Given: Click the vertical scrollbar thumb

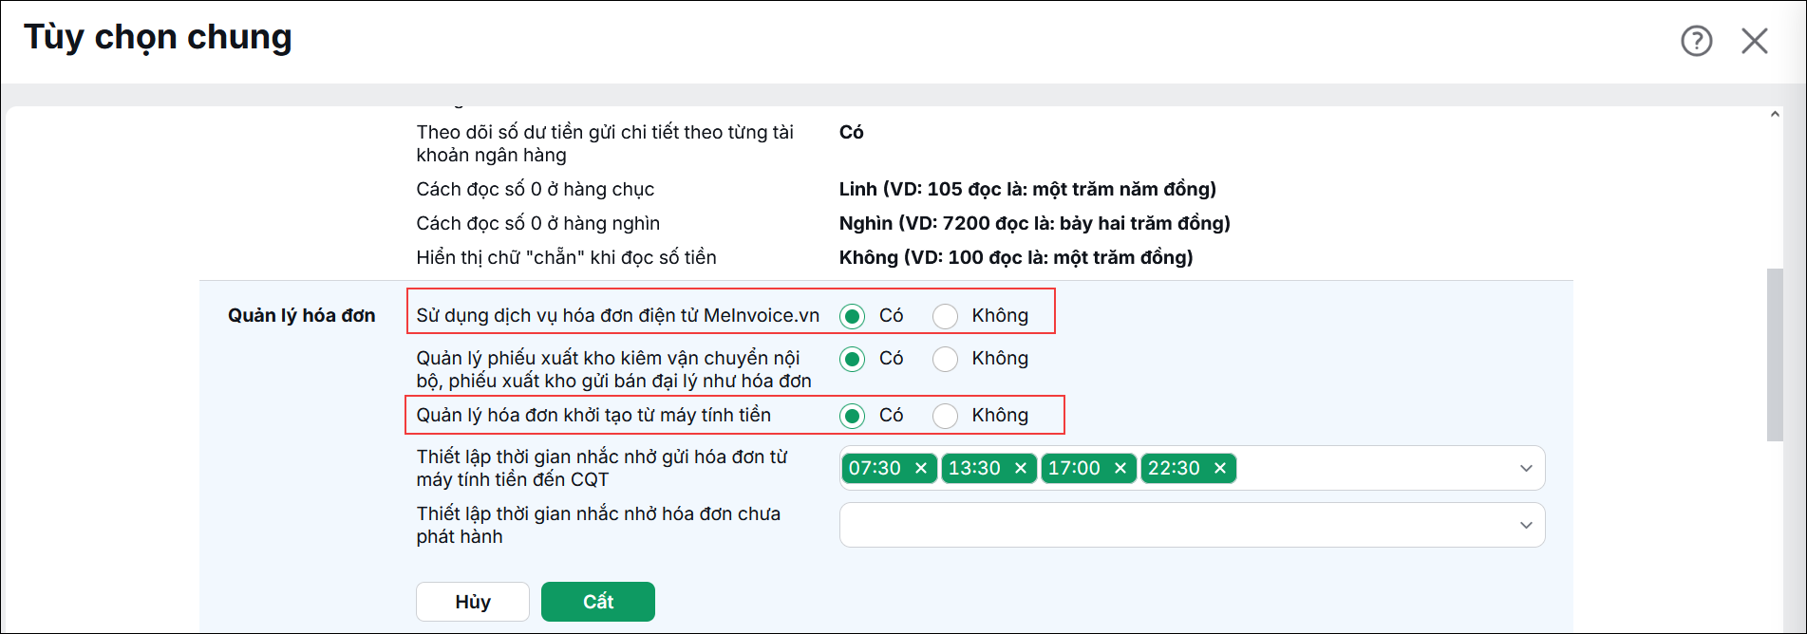Looking at the screenshot, I should click(x=1775, y=354).
